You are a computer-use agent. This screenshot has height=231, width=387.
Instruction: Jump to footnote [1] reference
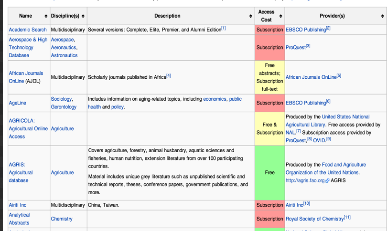point(224,28)
